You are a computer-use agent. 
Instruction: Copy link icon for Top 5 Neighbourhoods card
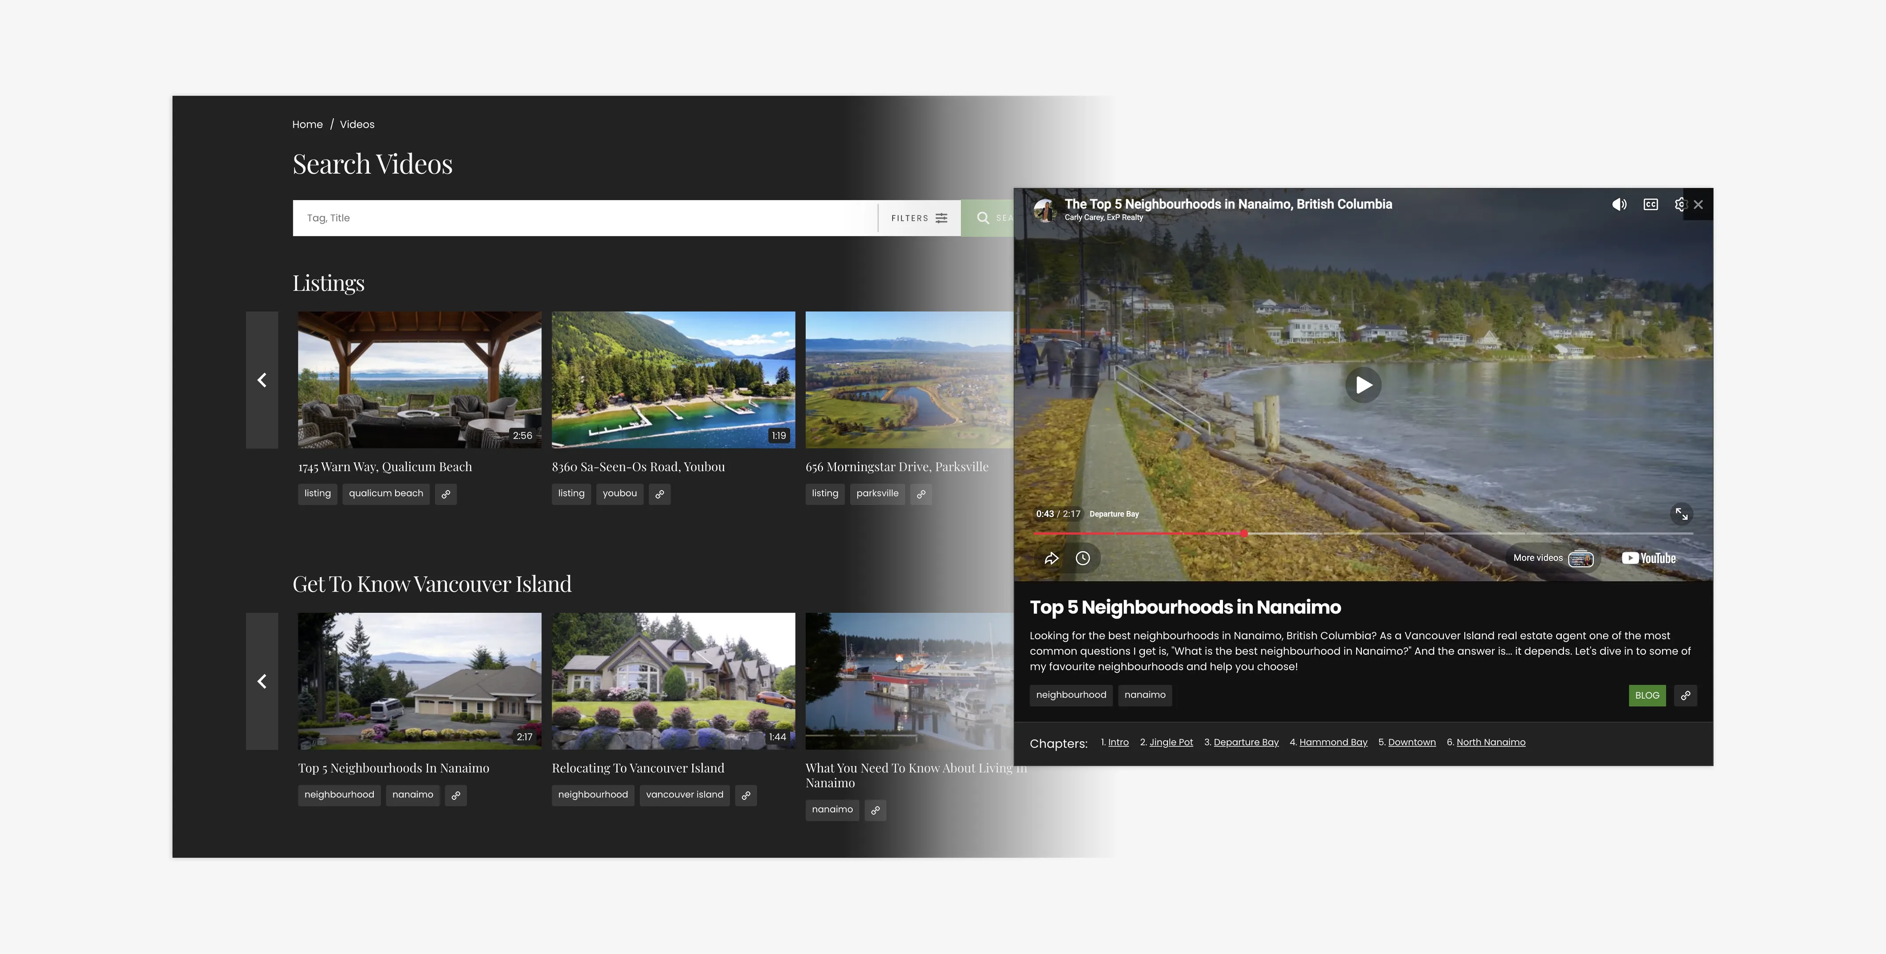pos(456,795)
